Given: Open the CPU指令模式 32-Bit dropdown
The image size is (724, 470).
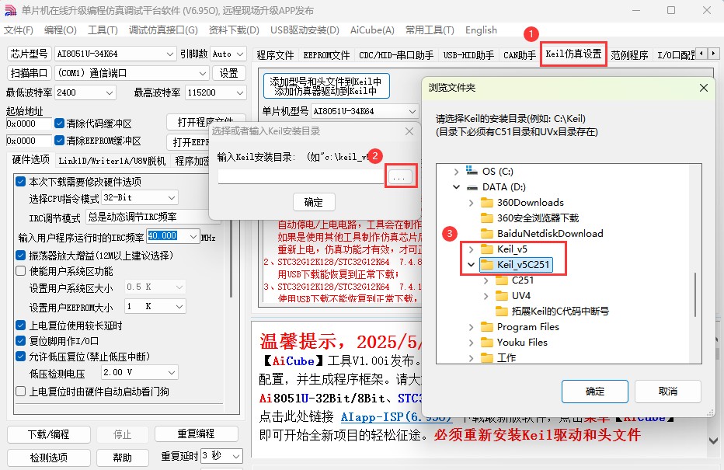Looking at the screenshot, I should point(140,197).
